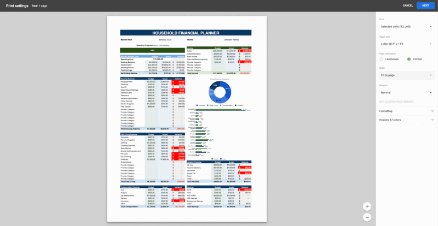
Task: Click the Total: 1 page indicator
Action: point(39,6)
